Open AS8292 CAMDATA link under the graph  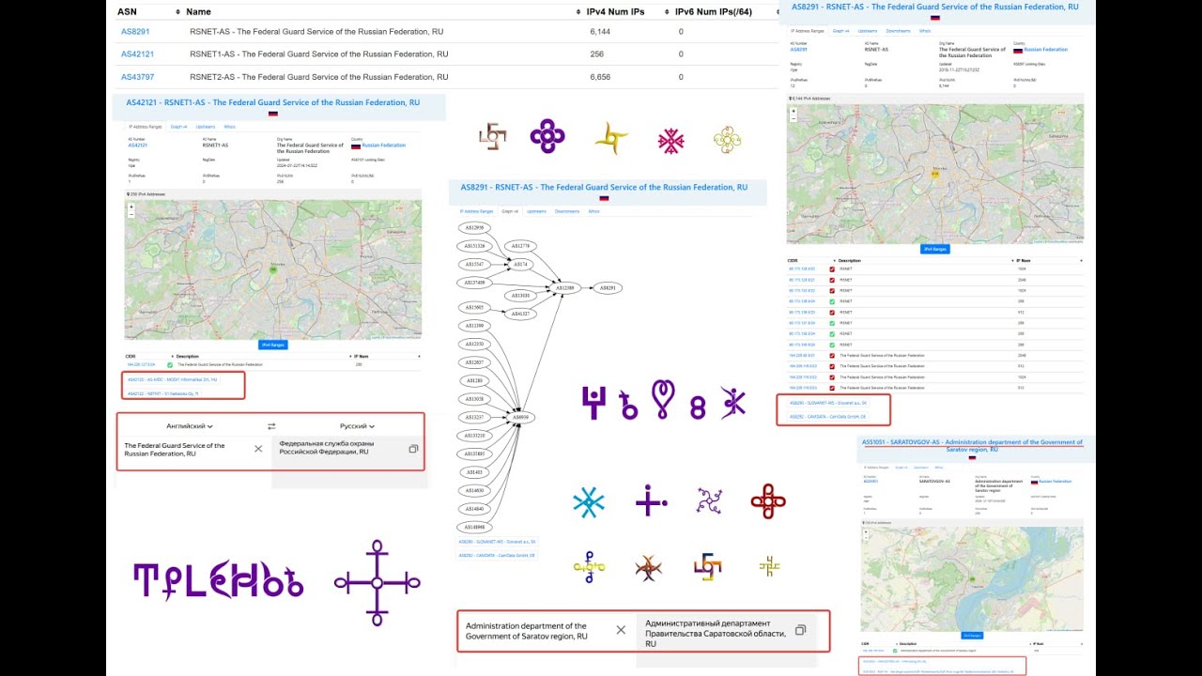point(497,555)
